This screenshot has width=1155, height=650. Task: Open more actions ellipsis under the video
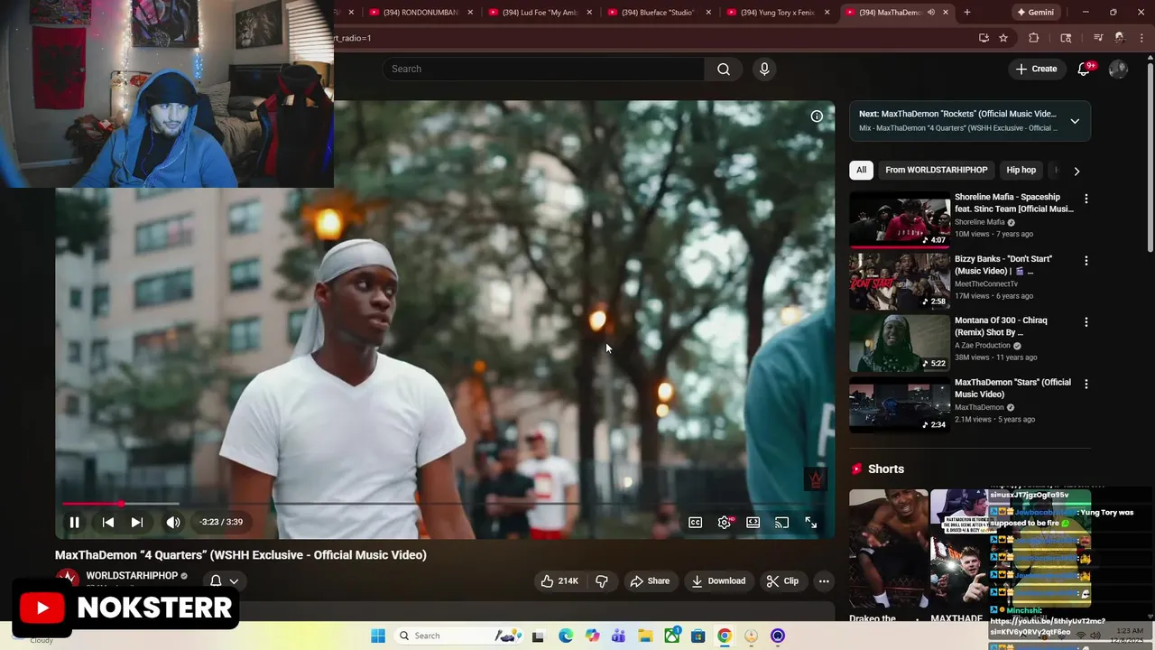(824, 580)
